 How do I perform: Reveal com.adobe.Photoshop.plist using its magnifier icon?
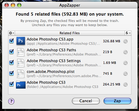tap(125, 74)
